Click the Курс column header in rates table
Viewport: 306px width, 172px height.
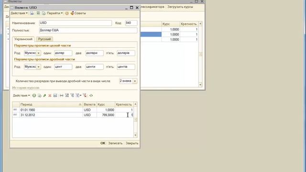[x=106, y=105]
